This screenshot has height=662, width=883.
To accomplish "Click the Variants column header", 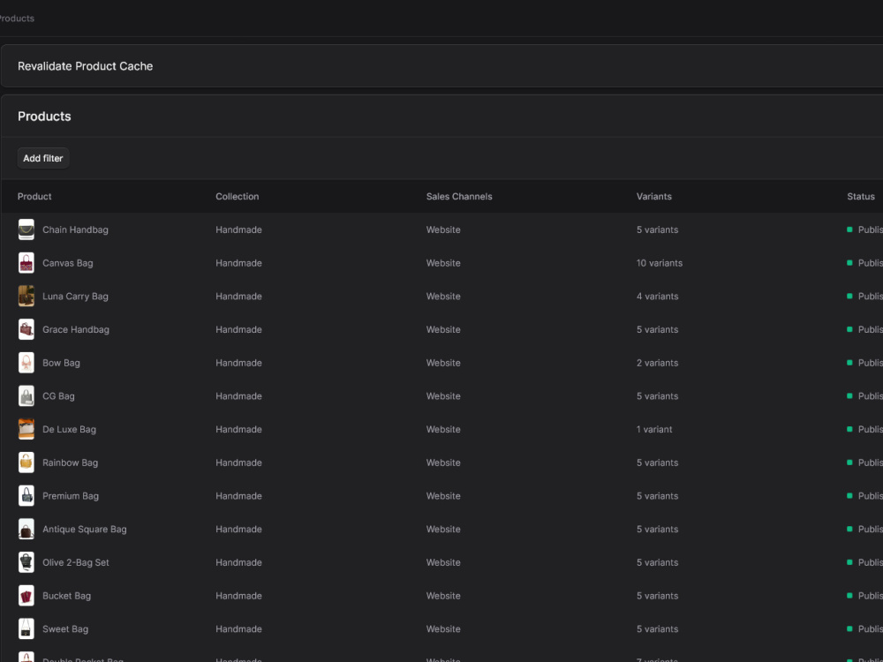I will 653,196.
